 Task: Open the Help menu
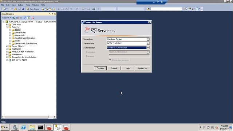[43, 5]
